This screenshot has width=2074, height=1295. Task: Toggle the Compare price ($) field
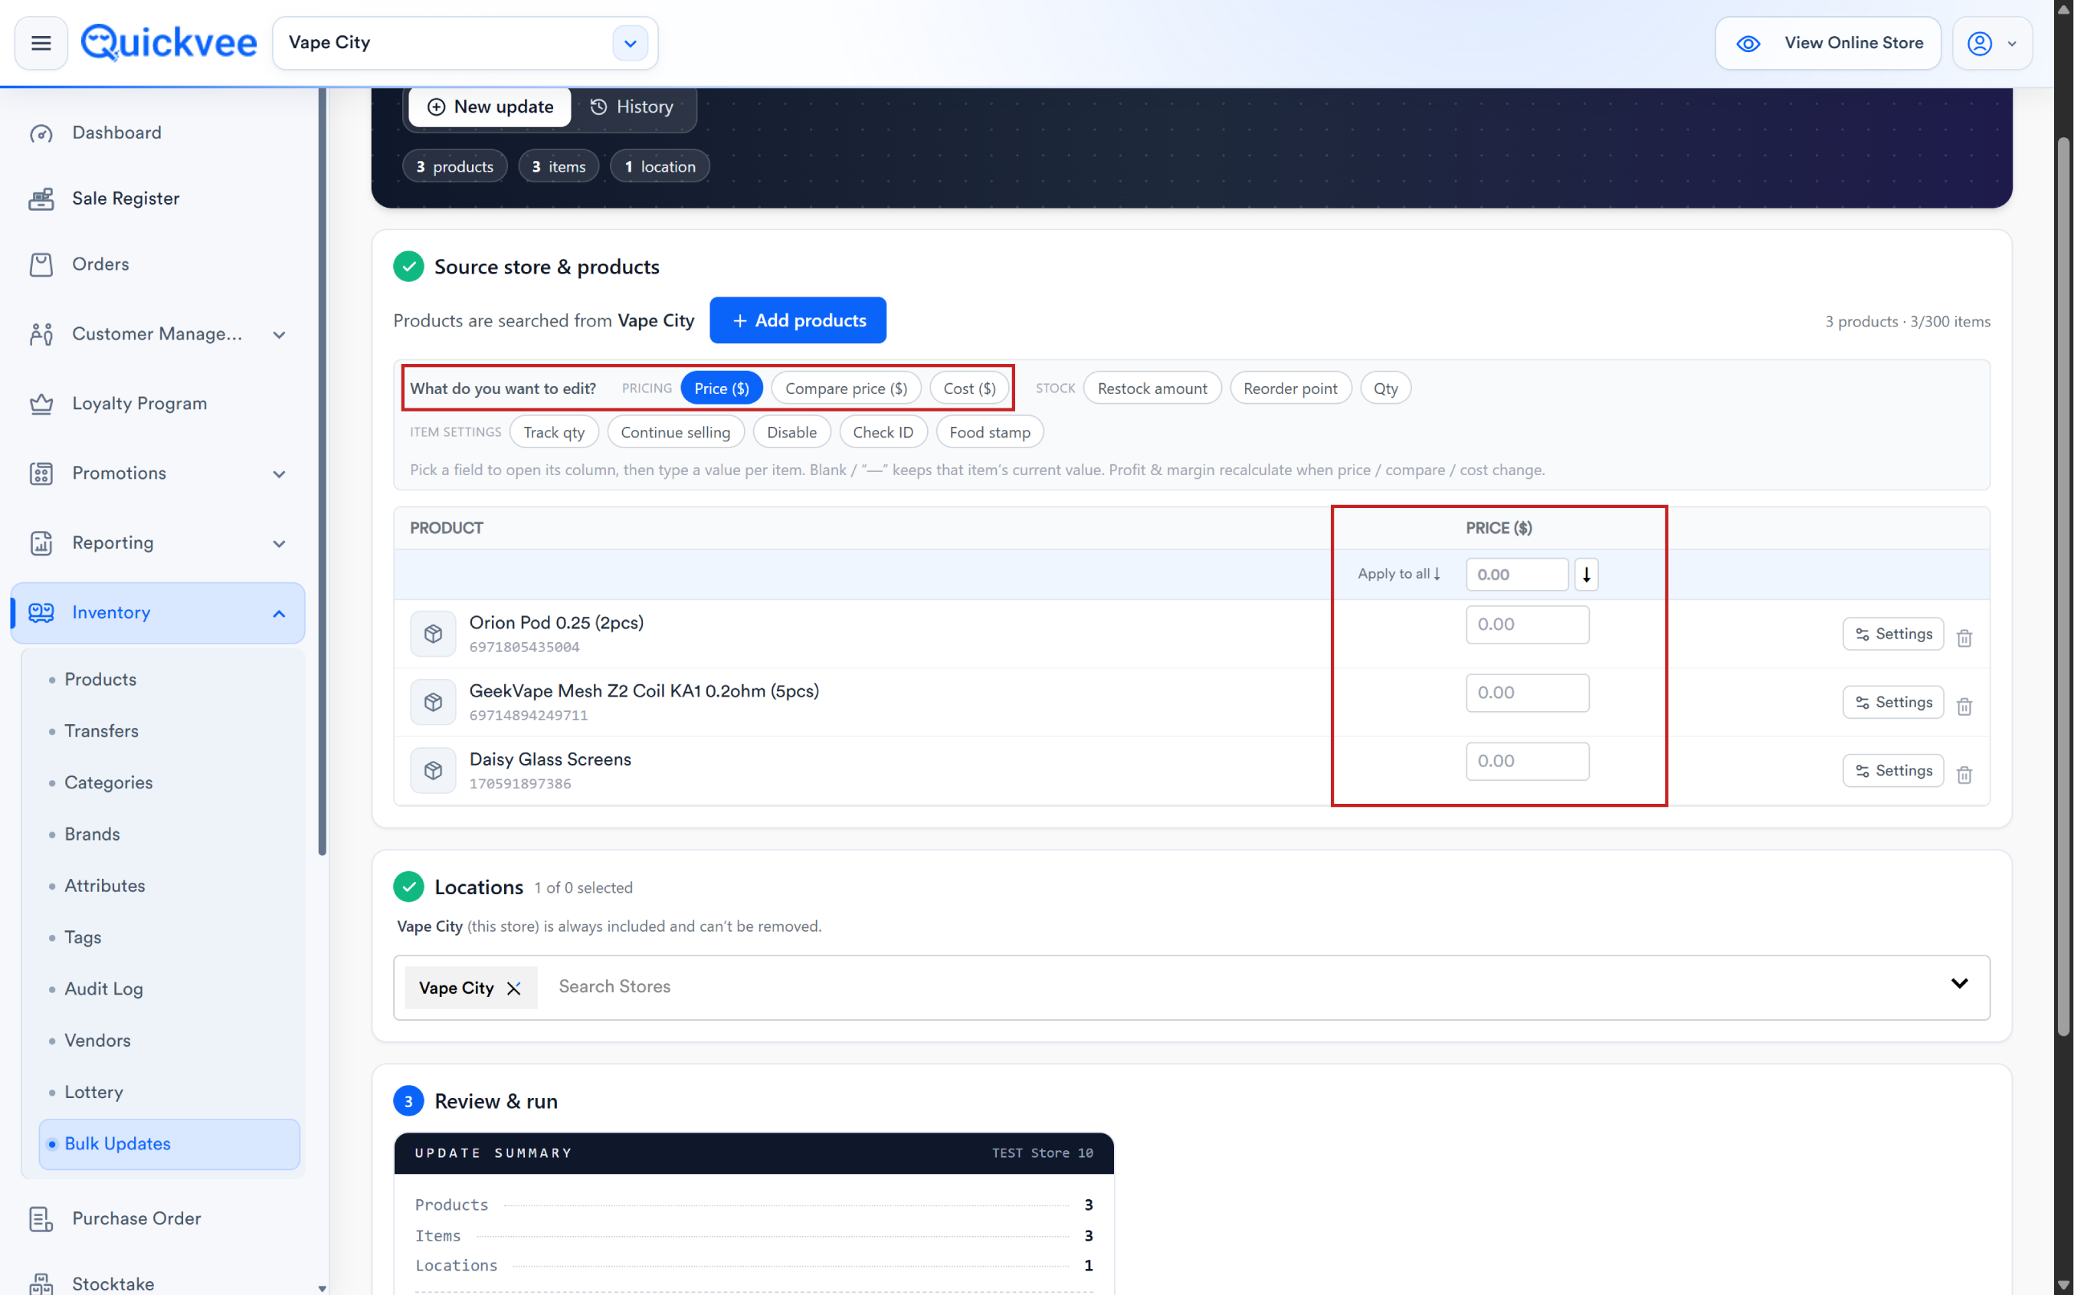(846, 388)
